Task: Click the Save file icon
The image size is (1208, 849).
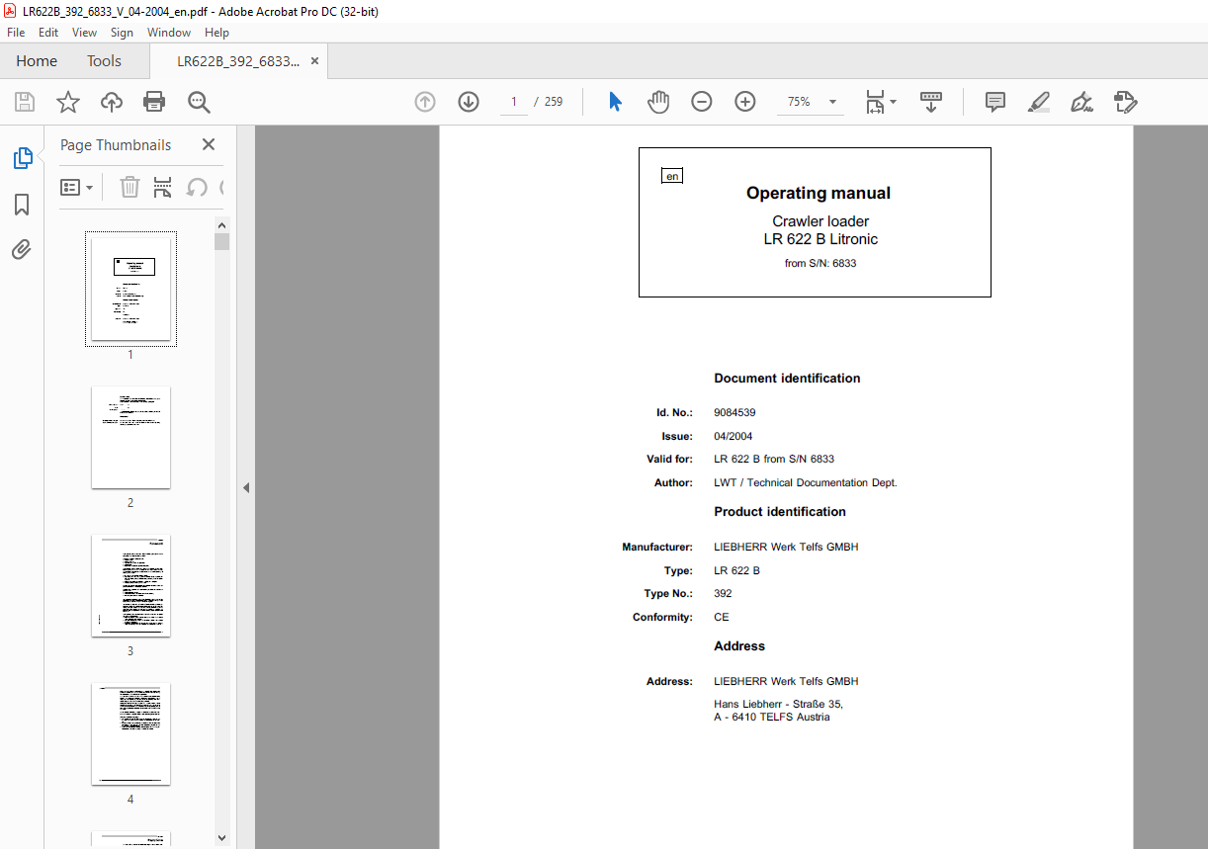Action: [25, 102]
